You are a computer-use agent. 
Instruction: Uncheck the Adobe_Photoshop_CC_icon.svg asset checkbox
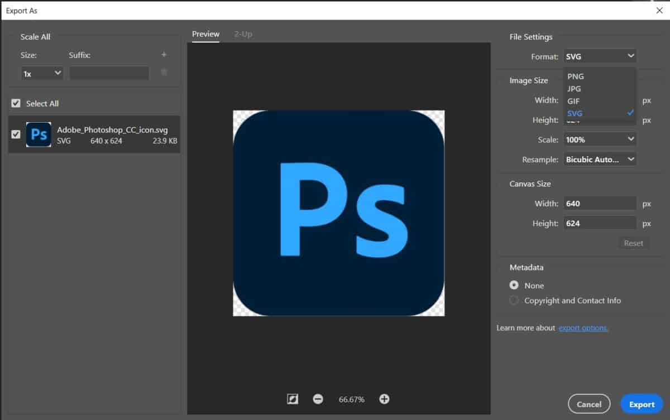coord(16,134)
